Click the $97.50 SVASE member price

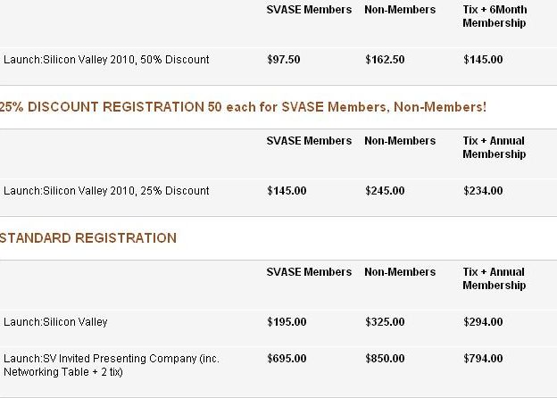[283, 60]
